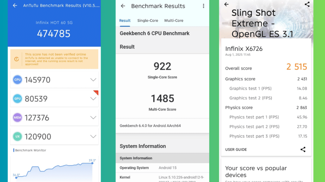The image size is (325, 182).
Task: Tap Geekbench 6 CPU Benchmark heading
Action: (155, 33)
